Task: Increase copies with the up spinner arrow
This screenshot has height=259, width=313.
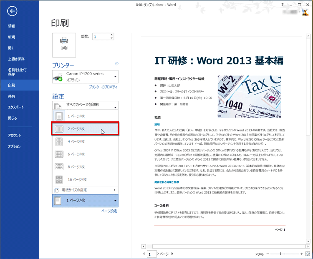Action: coord(111,35)
